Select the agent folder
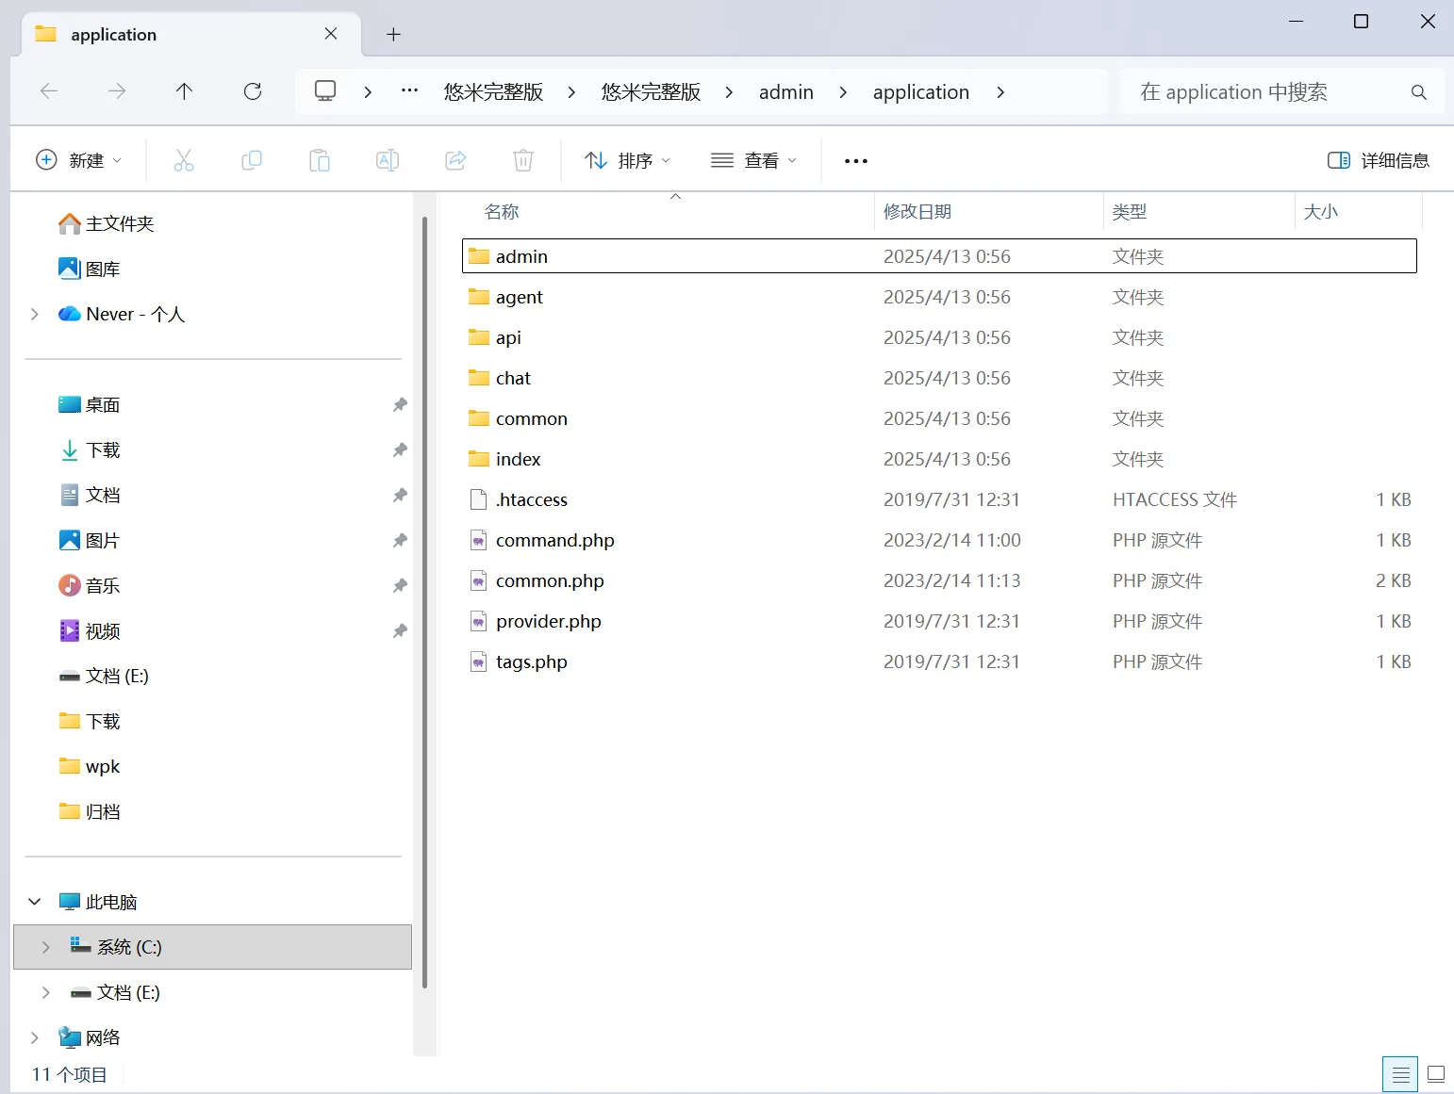 pos(939,297)
